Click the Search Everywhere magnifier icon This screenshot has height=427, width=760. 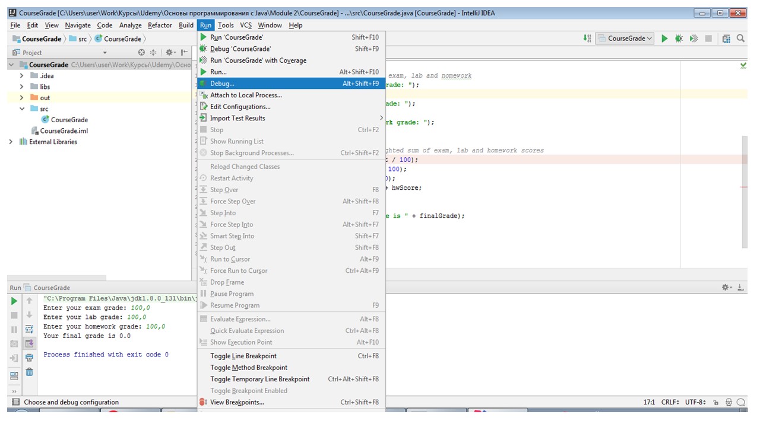pyautogui.click(x=741, y=39)
